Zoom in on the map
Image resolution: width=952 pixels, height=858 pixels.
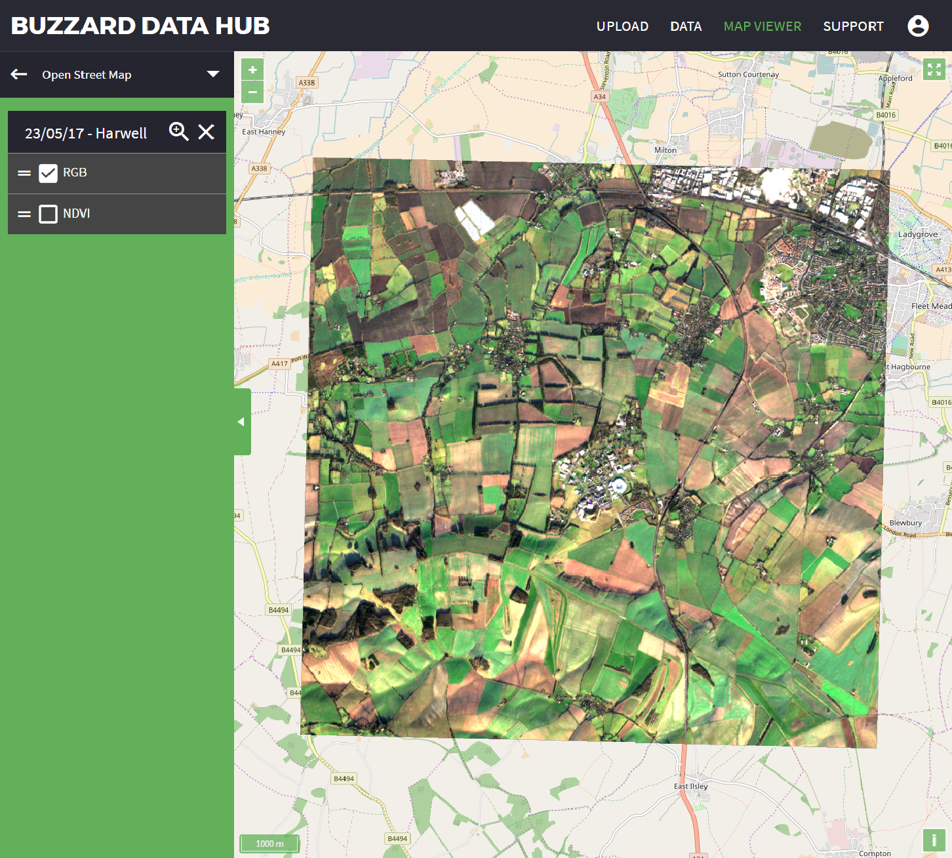(252, 70)
